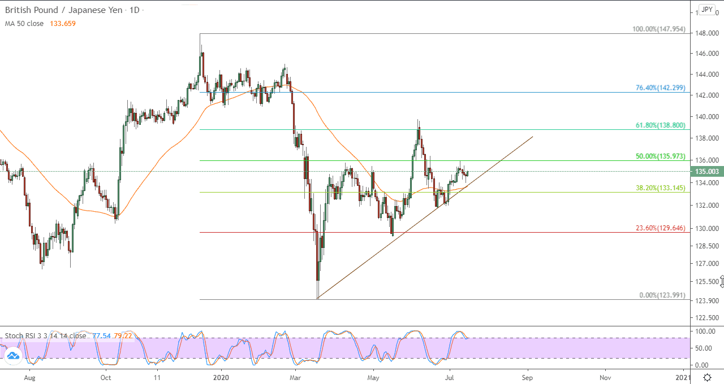Click the Stoch RSI orange value 79.22
The width and height of the screenshot is (724, 384).
click(123, 335)
